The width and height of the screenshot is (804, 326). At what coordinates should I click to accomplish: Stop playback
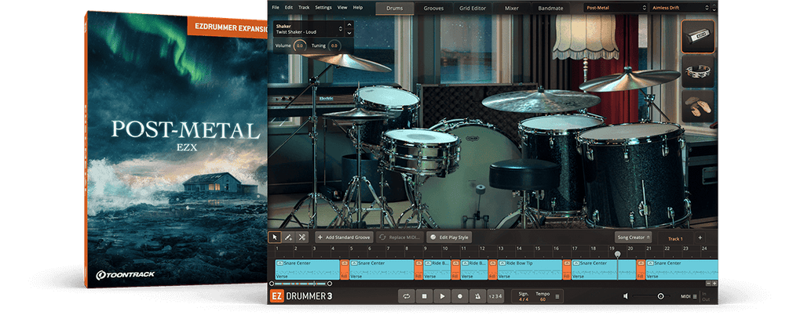tap(424, 295)
